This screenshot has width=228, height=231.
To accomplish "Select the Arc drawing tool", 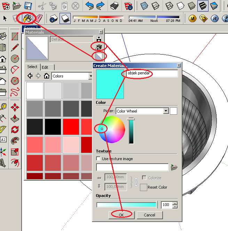I will pyautogui.click(x=15, y=70).
